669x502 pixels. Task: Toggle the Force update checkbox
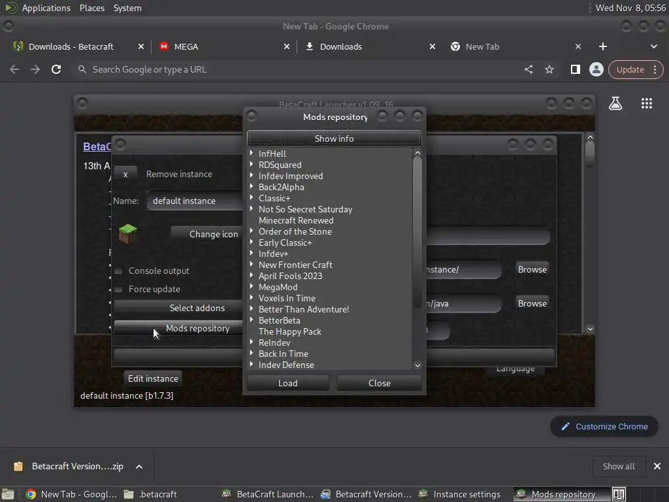pyautogui.click(x=119, y=290)
